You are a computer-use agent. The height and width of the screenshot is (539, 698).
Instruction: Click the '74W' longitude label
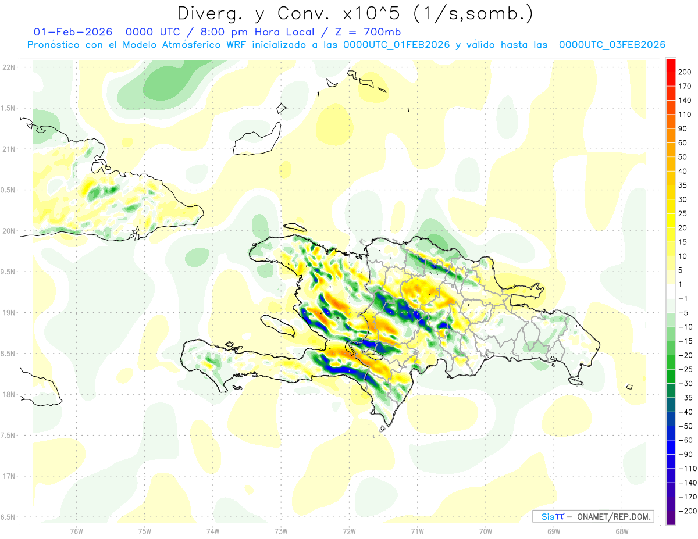[213, 532]
